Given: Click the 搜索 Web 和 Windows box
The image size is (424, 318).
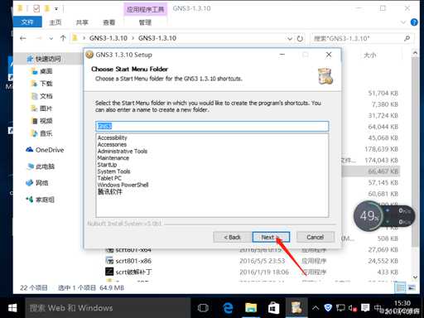Looking at the screenshot, I should point(108,308).
